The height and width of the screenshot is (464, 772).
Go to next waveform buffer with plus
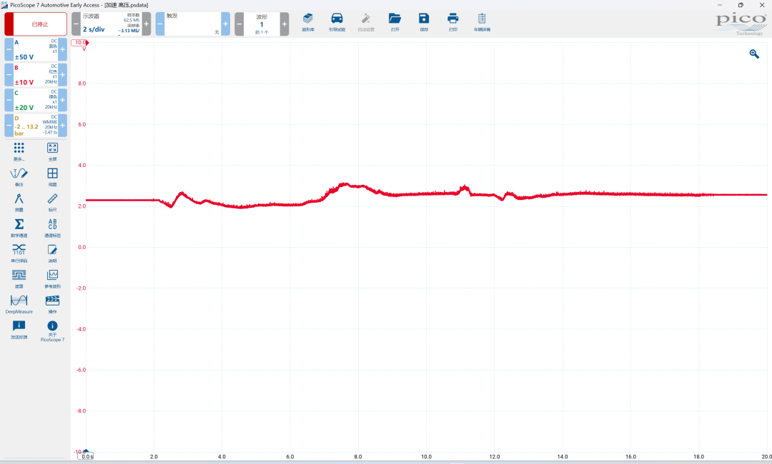coord(284,24)
